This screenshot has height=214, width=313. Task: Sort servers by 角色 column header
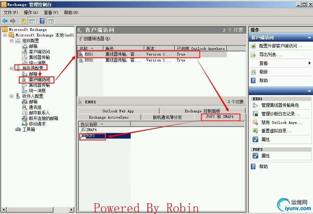pyautogui.click(x=124, y=48)
